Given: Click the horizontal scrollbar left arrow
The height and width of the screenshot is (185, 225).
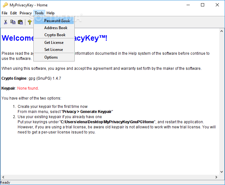Looking at the screenshot, I should click(x=3, y=177).
